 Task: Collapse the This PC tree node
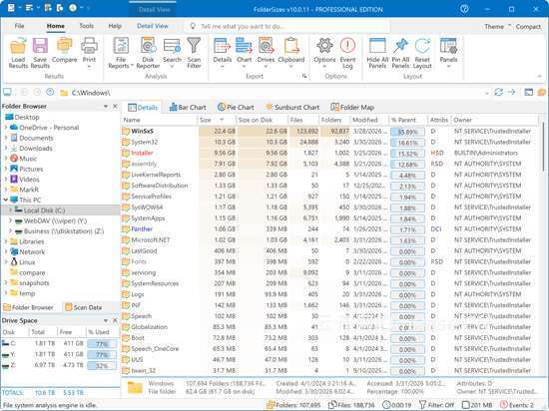(6, 201)
